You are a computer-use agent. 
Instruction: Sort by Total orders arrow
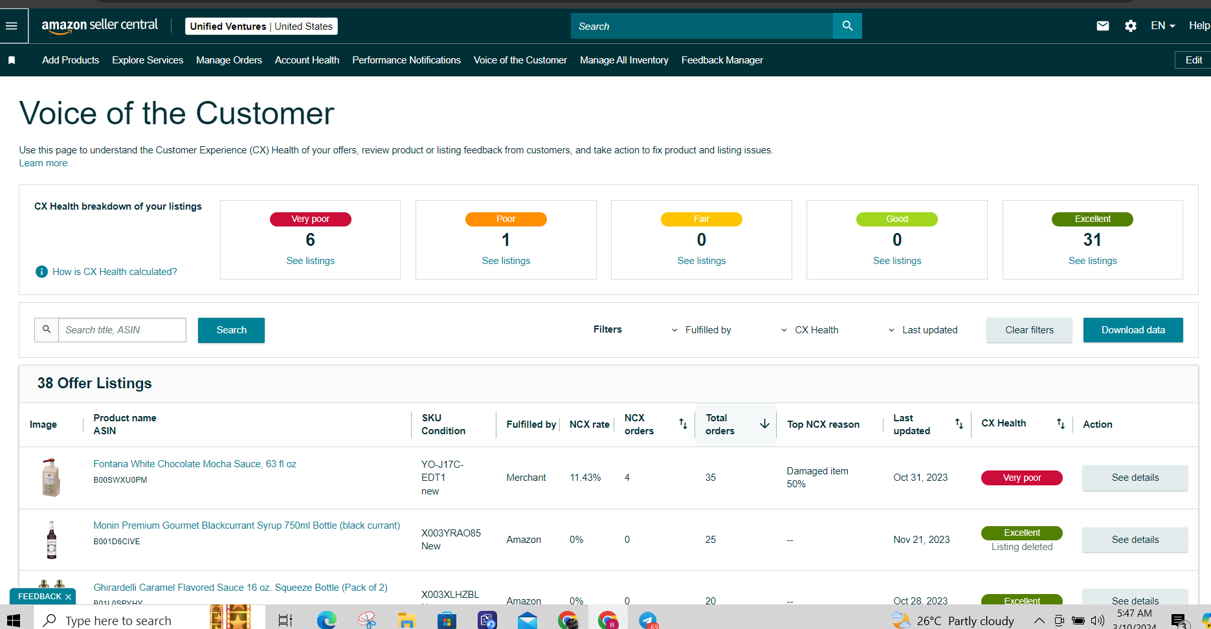tap(764, 424)
